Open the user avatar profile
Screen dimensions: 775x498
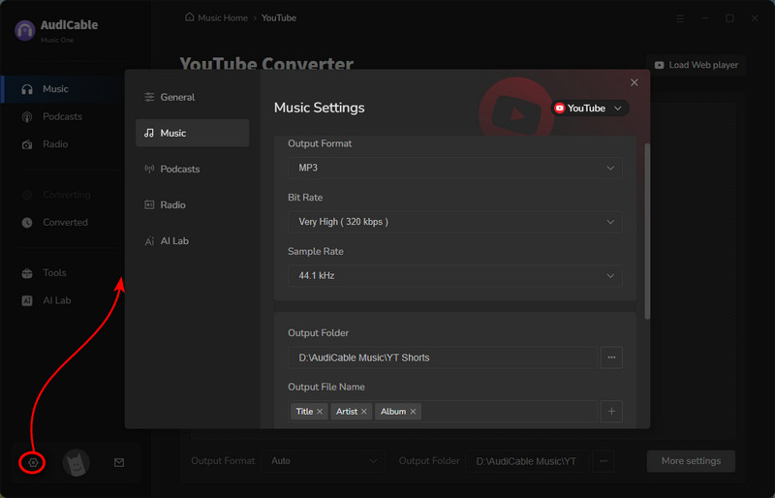(x=77, y=463)
